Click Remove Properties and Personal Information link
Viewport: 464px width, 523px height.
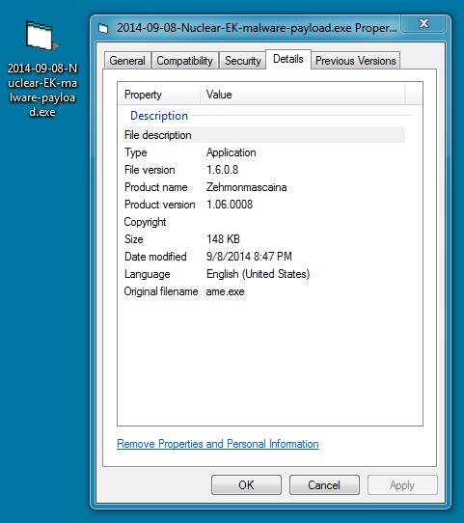pos(218,444)
